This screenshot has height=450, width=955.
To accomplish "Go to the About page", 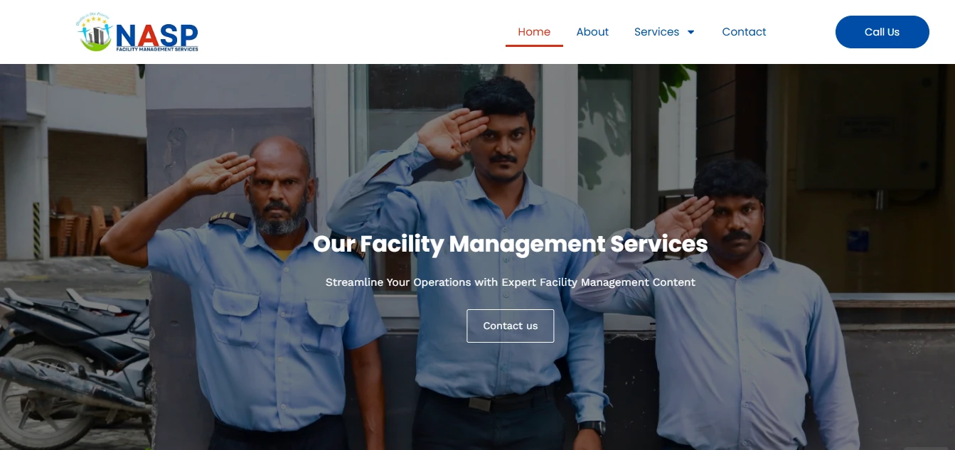I will [592, 32].
